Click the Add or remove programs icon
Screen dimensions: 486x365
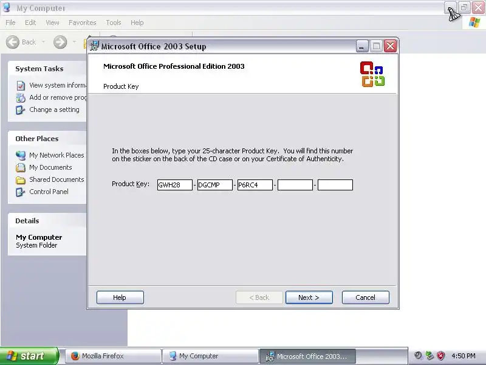coord(21,98)
